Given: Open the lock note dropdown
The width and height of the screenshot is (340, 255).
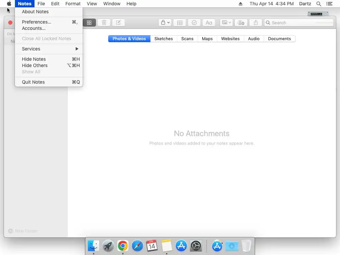Looking at the screenshot, I should click(x=165, y=23).
